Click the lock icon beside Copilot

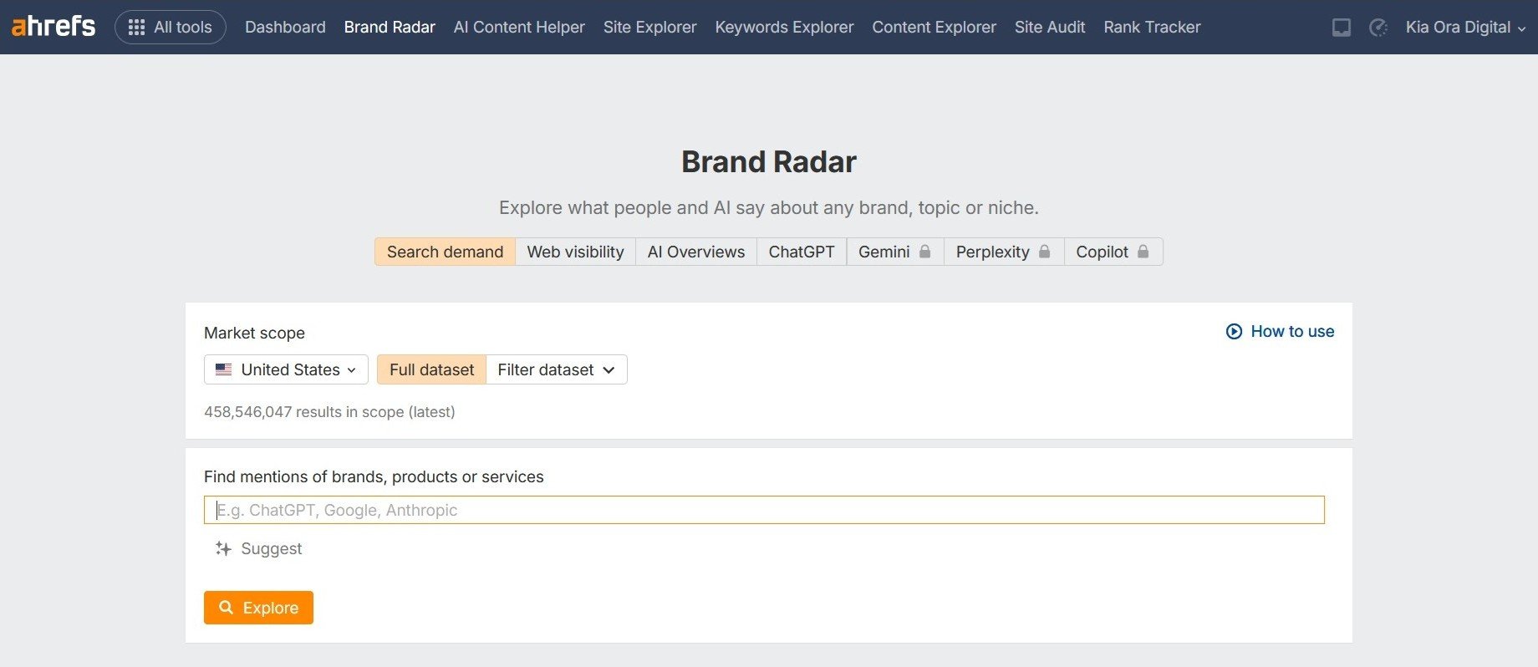[1143, 252]
